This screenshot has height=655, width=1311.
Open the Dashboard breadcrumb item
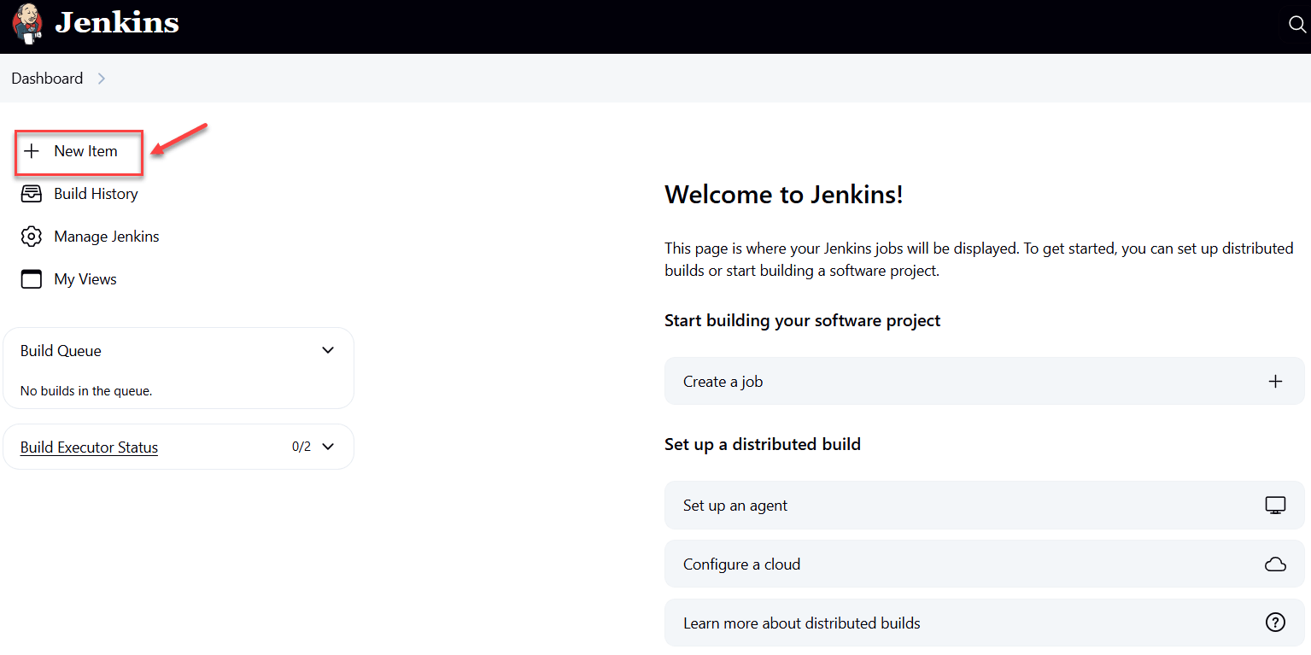click(47, 78)
